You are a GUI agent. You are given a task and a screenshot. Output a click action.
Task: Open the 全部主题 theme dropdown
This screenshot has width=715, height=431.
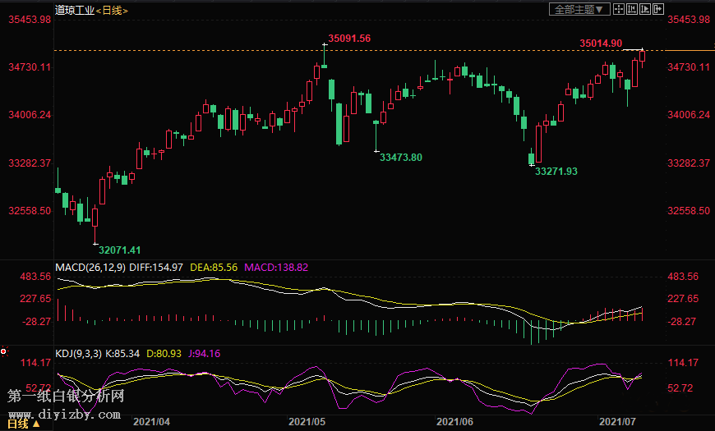(x=579, y=9)
